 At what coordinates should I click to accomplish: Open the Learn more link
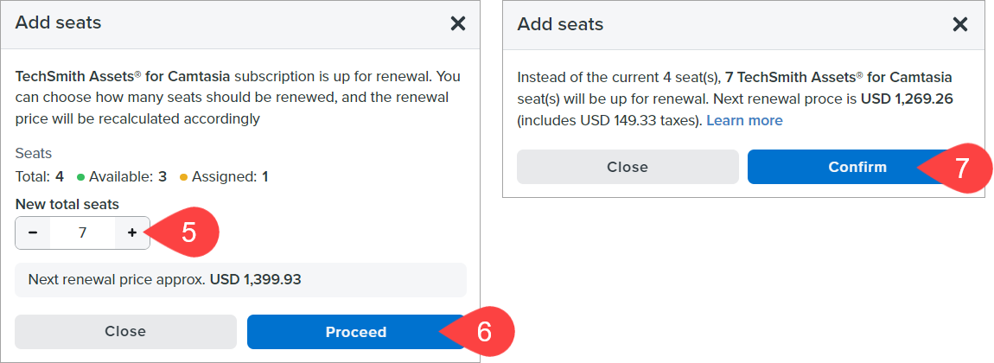pyautogui.click(x=744, y=120)
